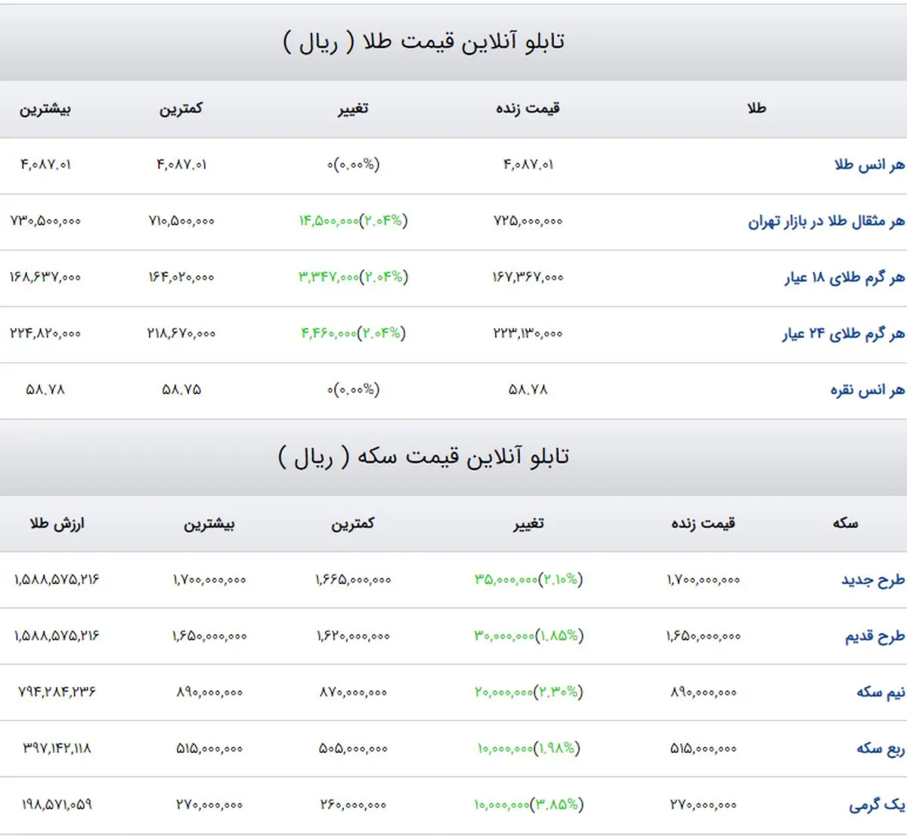Select gold value ۷۹۴,۲۸۴,۲۳۶ for نیم سکه
This screenshot has width=907, height=836.
click(x=57, y=692)
